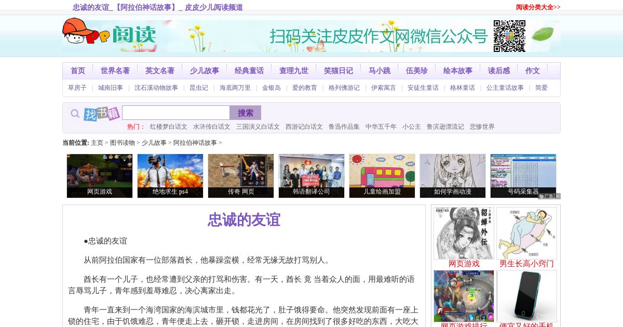Open the 安徒生童话 link

coord(423,88)
